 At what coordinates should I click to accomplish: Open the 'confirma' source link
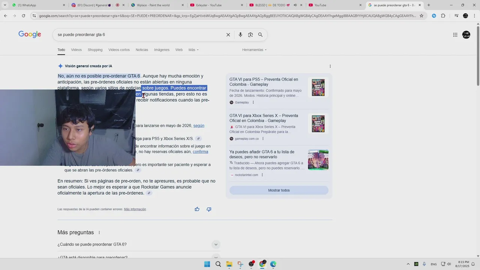[200, 151]
